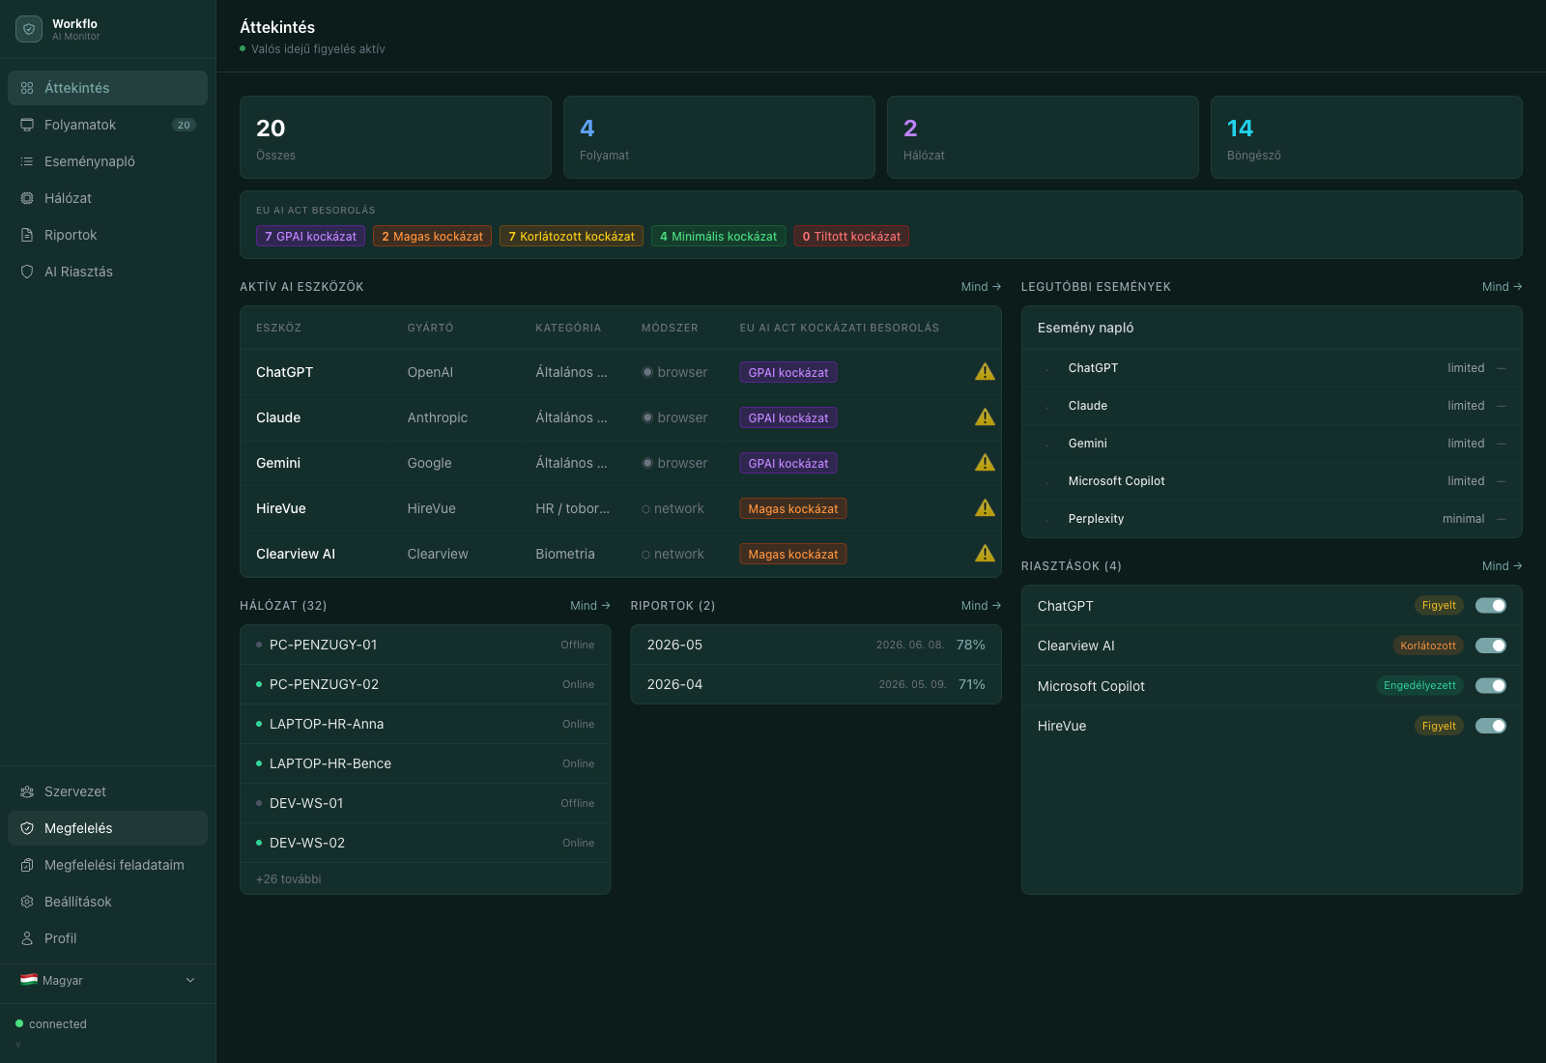Click the Hungarian flag icon
The width and height of the screenshot is (1546, 1063).
tap(29, 980)
